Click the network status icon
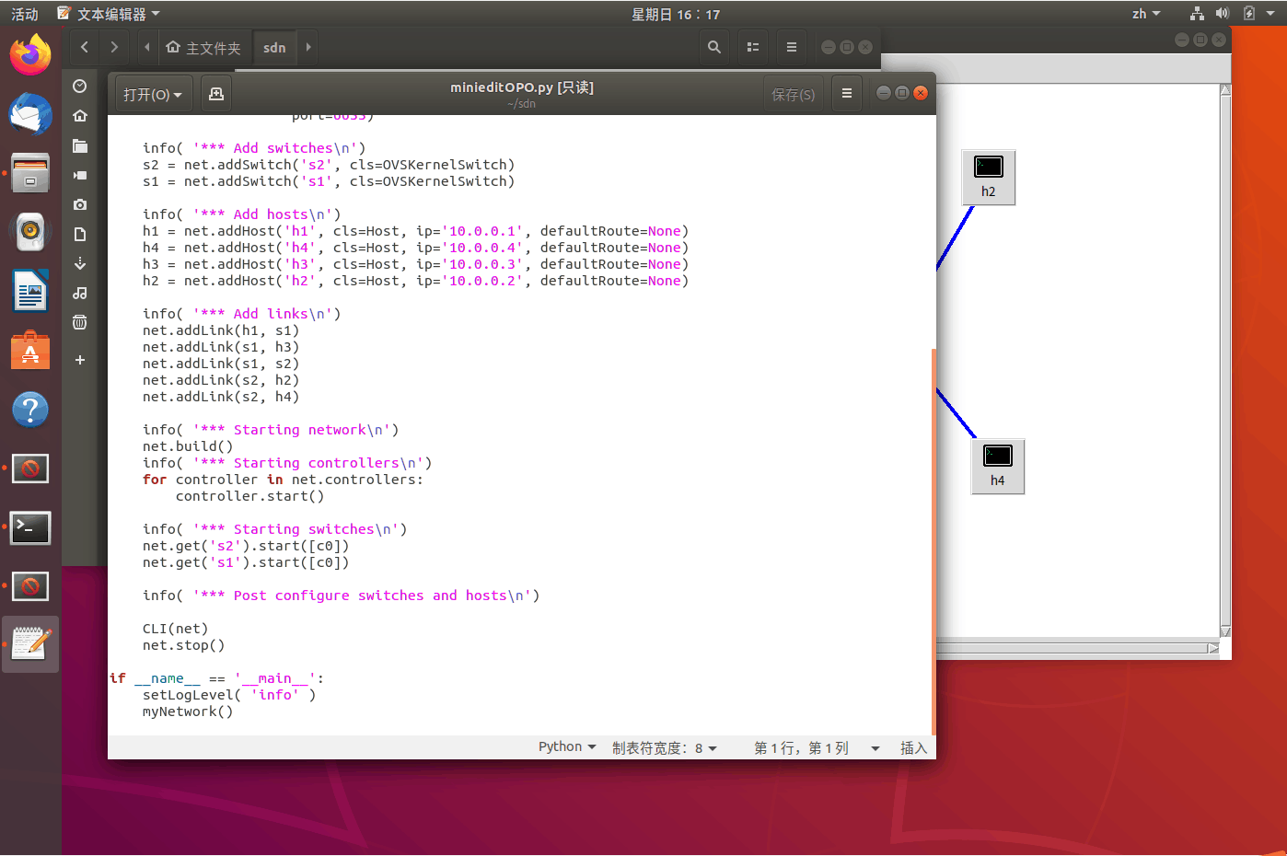 1197,14
